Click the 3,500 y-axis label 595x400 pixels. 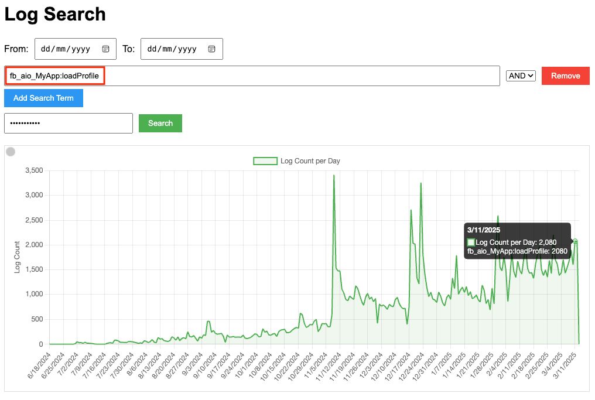[x=34, y=170]
